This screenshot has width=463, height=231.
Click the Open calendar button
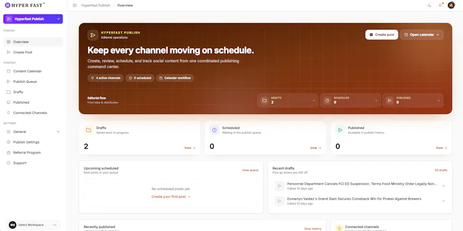[422, 35]
